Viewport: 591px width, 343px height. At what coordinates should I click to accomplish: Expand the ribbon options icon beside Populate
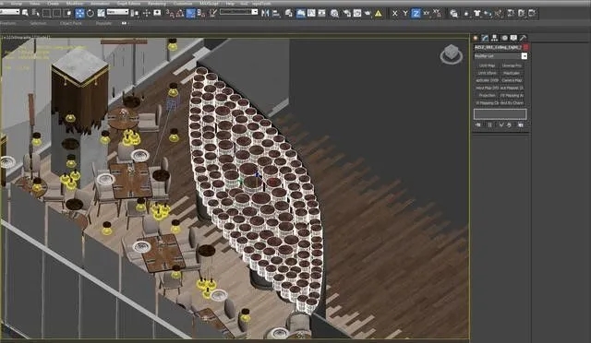click(124, 23)
